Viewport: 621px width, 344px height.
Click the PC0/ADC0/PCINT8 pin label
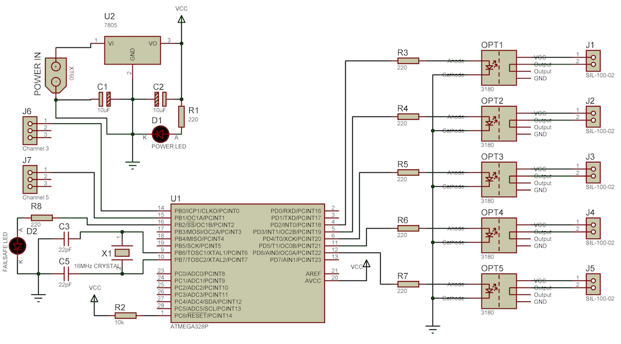pos(200,274)
